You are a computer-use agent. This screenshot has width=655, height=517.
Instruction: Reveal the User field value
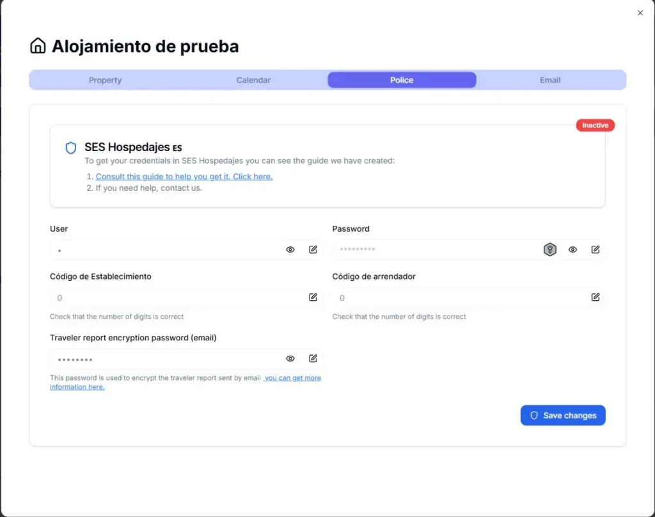click(x=290, y=250)
